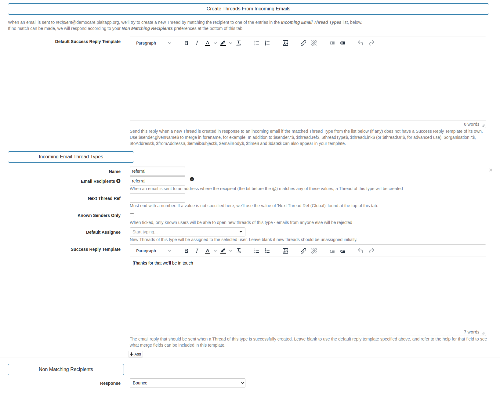Insert bullet list in referral Success Reply Template editor
This screenshot has width=500, height=393.
[x=257, y=251]
